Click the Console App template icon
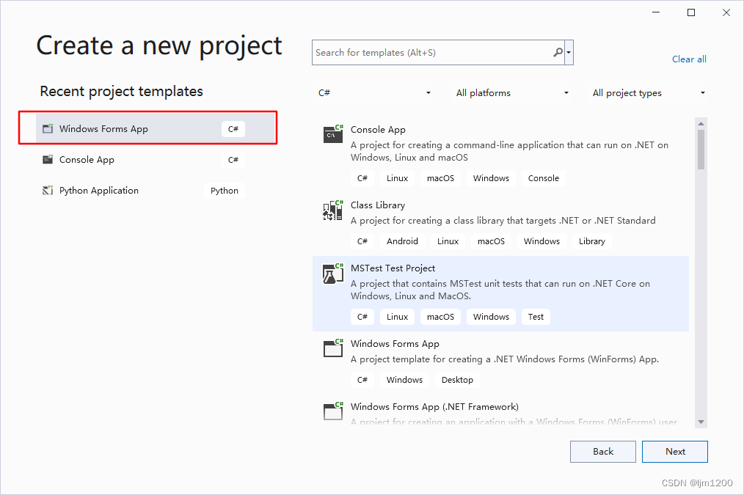Viewport: 744px width, 495px height. 333,134
